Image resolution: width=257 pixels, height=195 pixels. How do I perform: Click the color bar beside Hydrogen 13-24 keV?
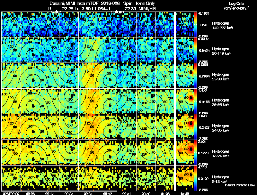tap(195, 152)
